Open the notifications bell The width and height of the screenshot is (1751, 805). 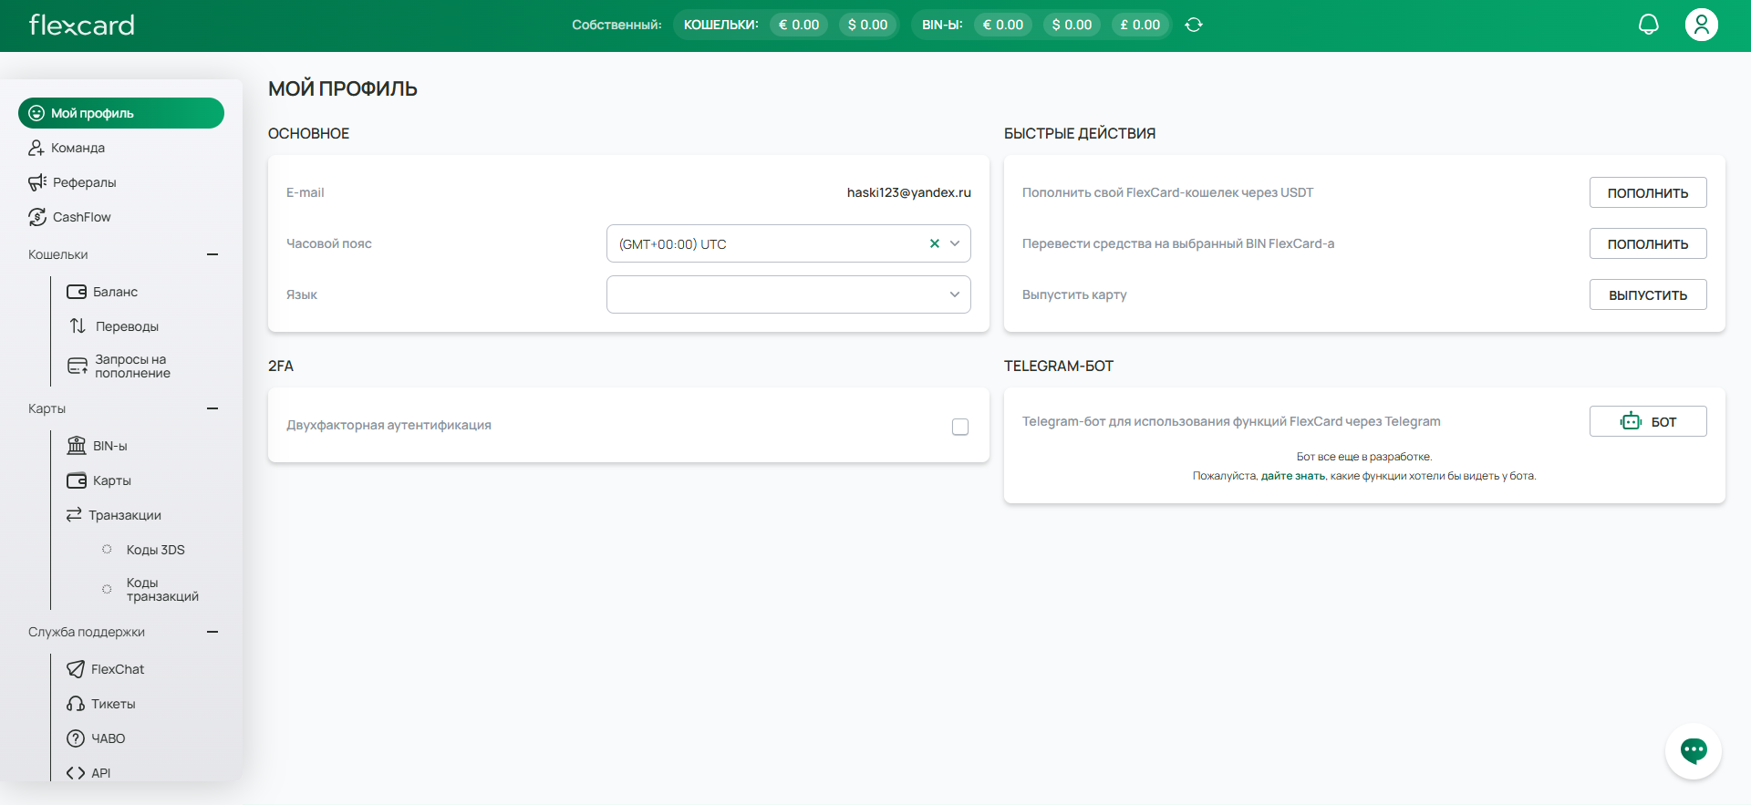coord(1649,25)
